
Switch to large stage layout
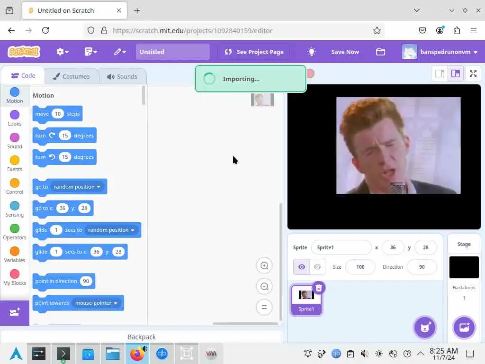coord(455,73)
